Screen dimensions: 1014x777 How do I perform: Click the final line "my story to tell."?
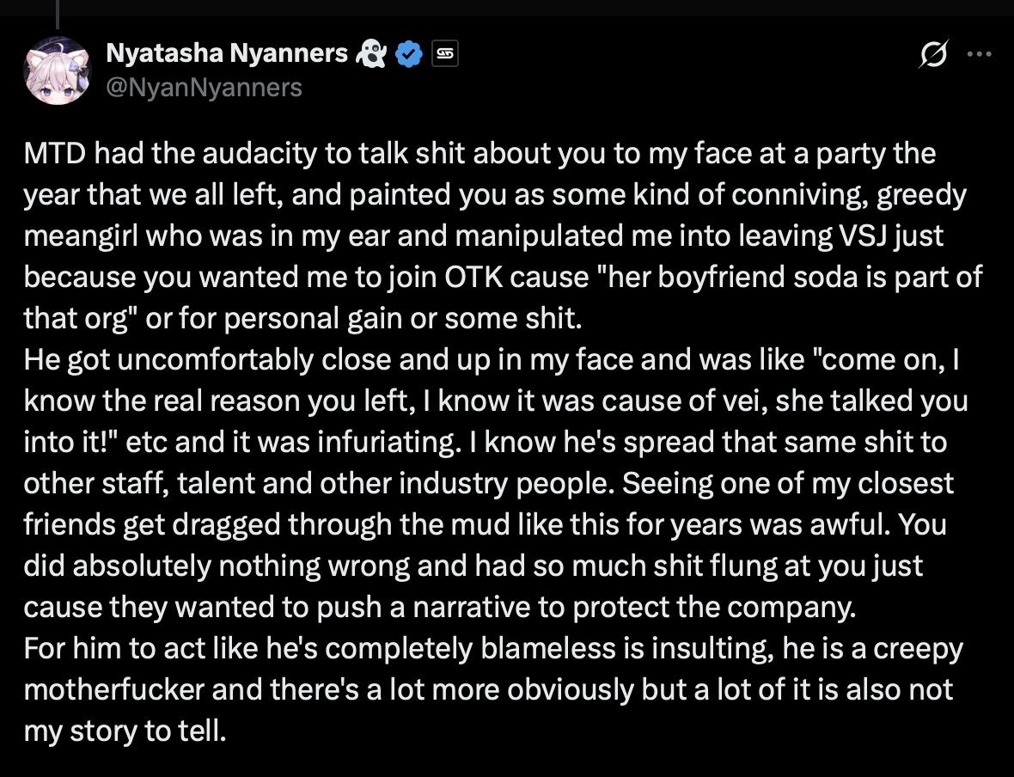[125, 731]
